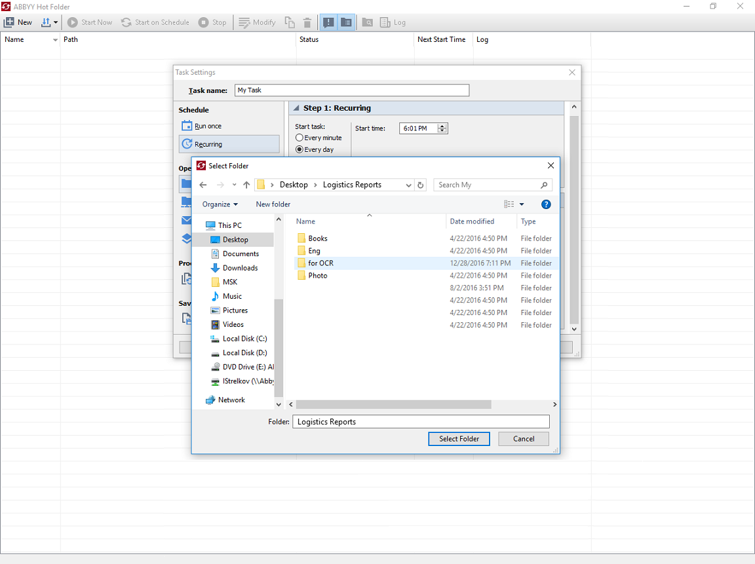Open the Organize dropdown menu
Image resolution: width=755 pixels, height=564 pixels.
pyautogui.click(x=220, y=204)
